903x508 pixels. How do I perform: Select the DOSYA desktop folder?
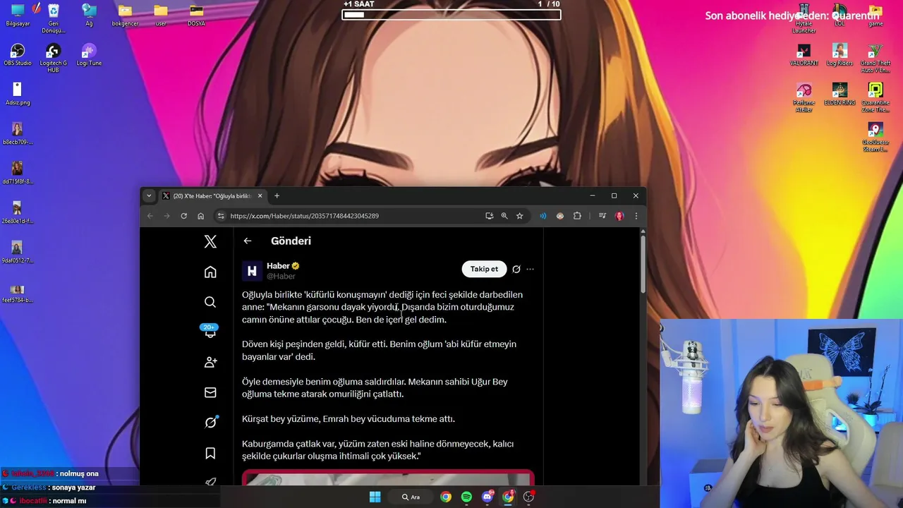196,16
